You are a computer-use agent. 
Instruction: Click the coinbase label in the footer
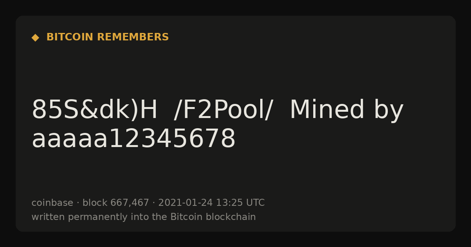(x=52, y=203)
